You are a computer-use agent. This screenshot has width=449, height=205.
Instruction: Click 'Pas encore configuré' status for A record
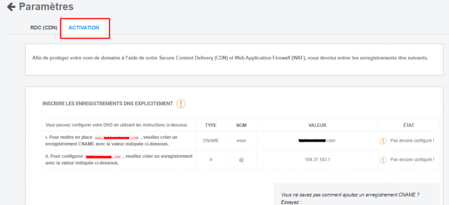click(412, 160)
